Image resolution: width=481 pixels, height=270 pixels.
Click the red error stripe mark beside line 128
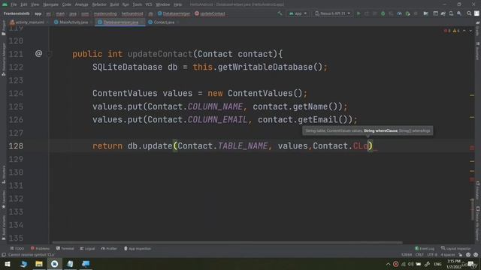point(472,148)
